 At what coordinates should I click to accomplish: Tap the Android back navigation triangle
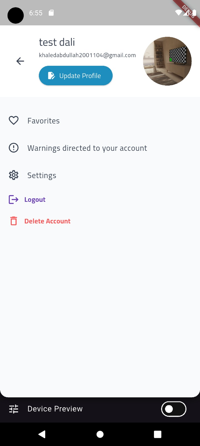tap(42, 434)
